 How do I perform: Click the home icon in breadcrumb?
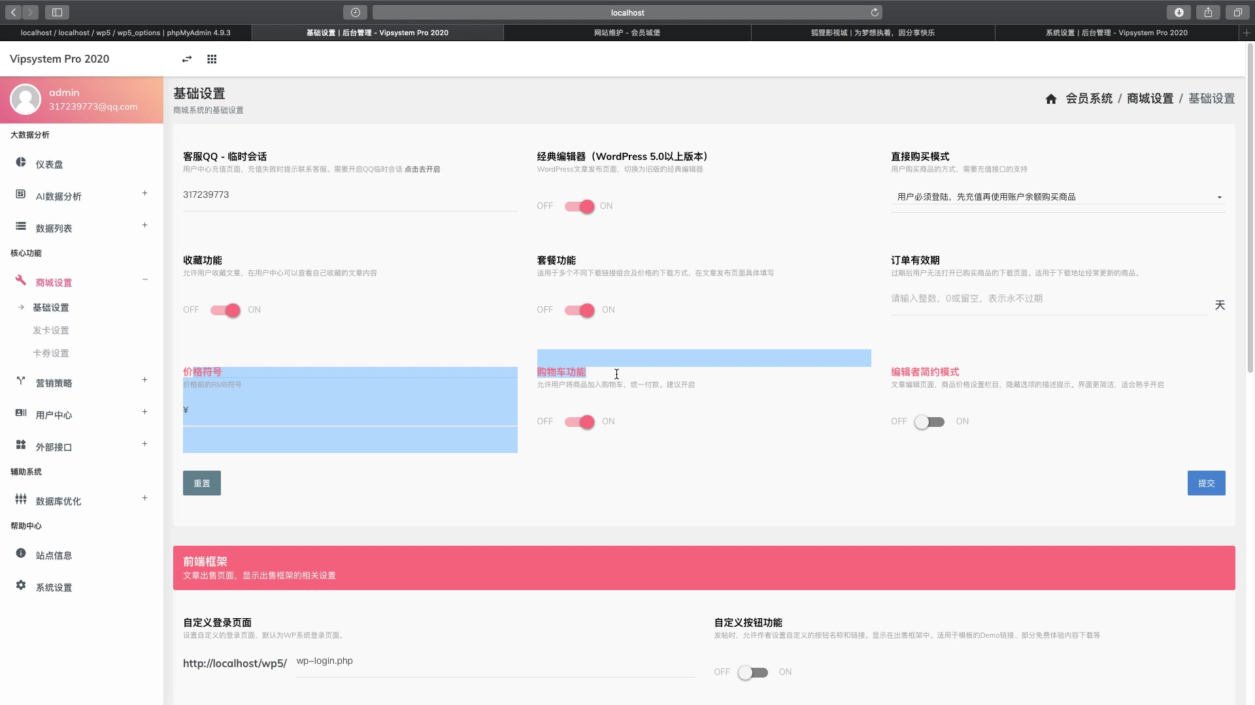(1051, 99)
